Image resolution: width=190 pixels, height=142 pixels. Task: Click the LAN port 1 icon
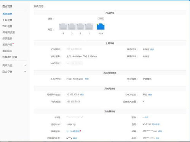click(x=89, y=27)
